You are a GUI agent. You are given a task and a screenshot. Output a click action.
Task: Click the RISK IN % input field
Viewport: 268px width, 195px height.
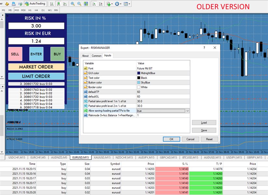pos(36,26)
